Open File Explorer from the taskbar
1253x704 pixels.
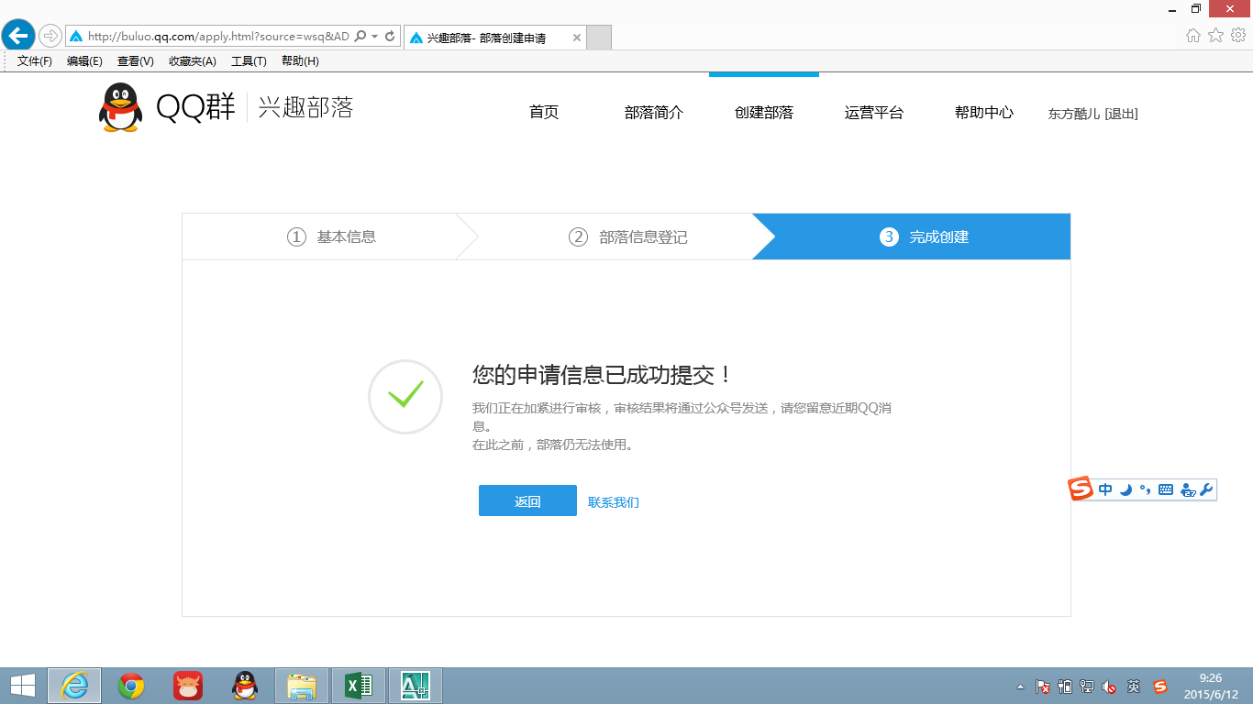click(x=302, y=686)
